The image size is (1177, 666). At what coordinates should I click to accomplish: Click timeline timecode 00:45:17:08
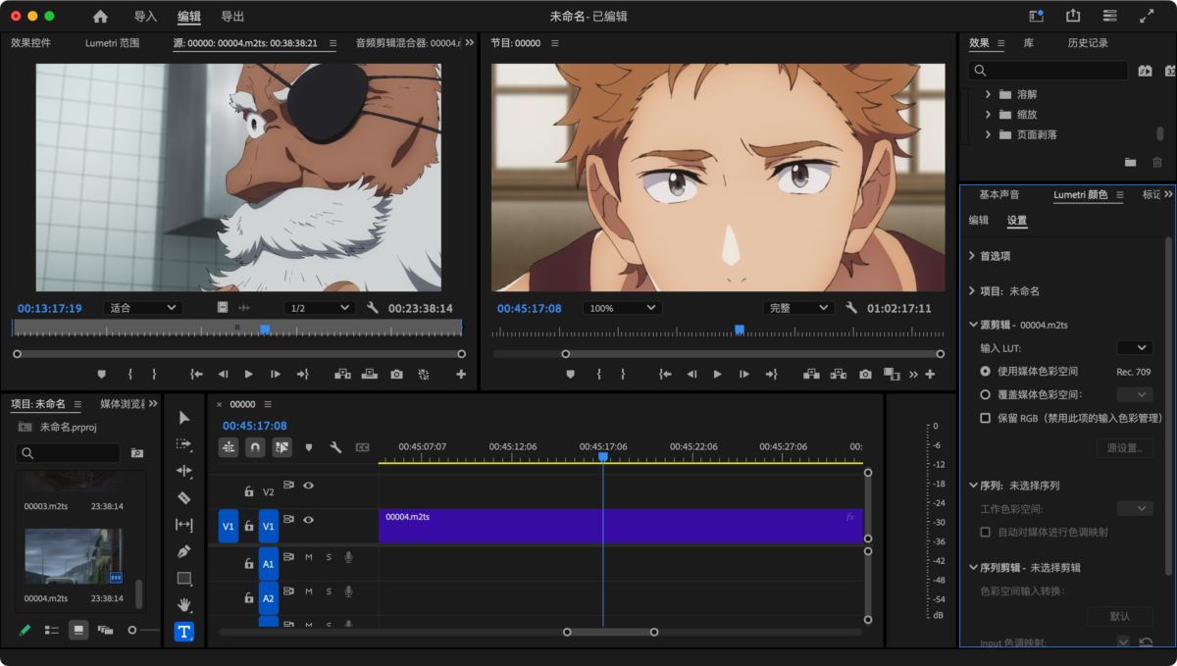click(x=255, y=426)
